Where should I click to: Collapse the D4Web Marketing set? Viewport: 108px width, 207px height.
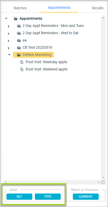click(x=9, y=55)
